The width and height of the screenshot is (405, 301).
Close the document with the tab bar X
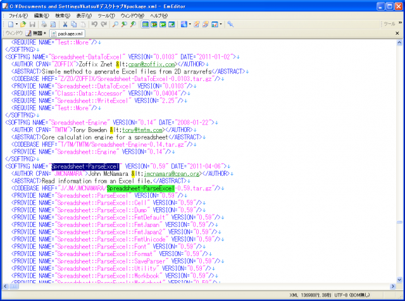tap(397, 33)
